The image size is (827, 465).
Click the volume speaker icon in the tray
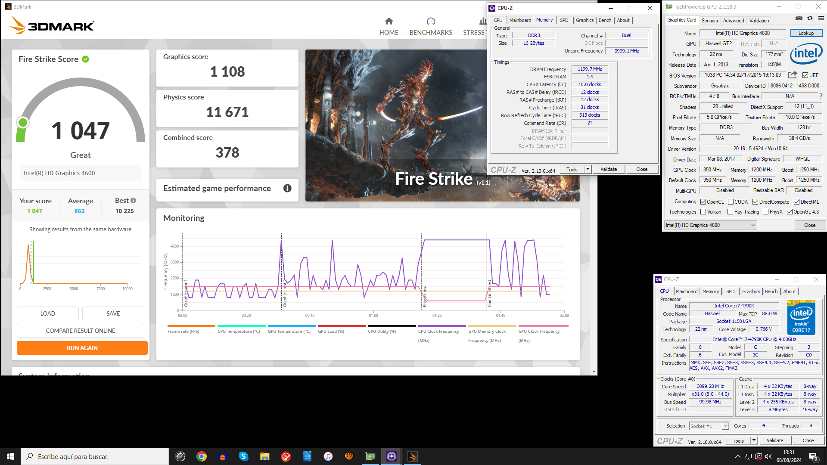pos(768,456)
